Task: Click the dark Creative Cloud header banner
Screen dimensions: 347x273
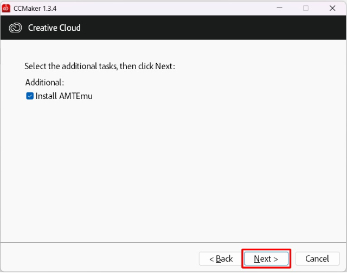Action: click(173, 28)
